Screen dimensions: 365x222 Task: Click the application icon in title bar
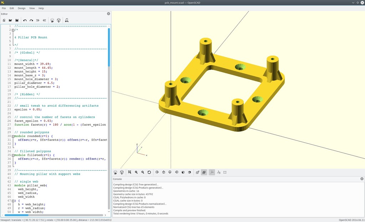click(x=3, y=2)
